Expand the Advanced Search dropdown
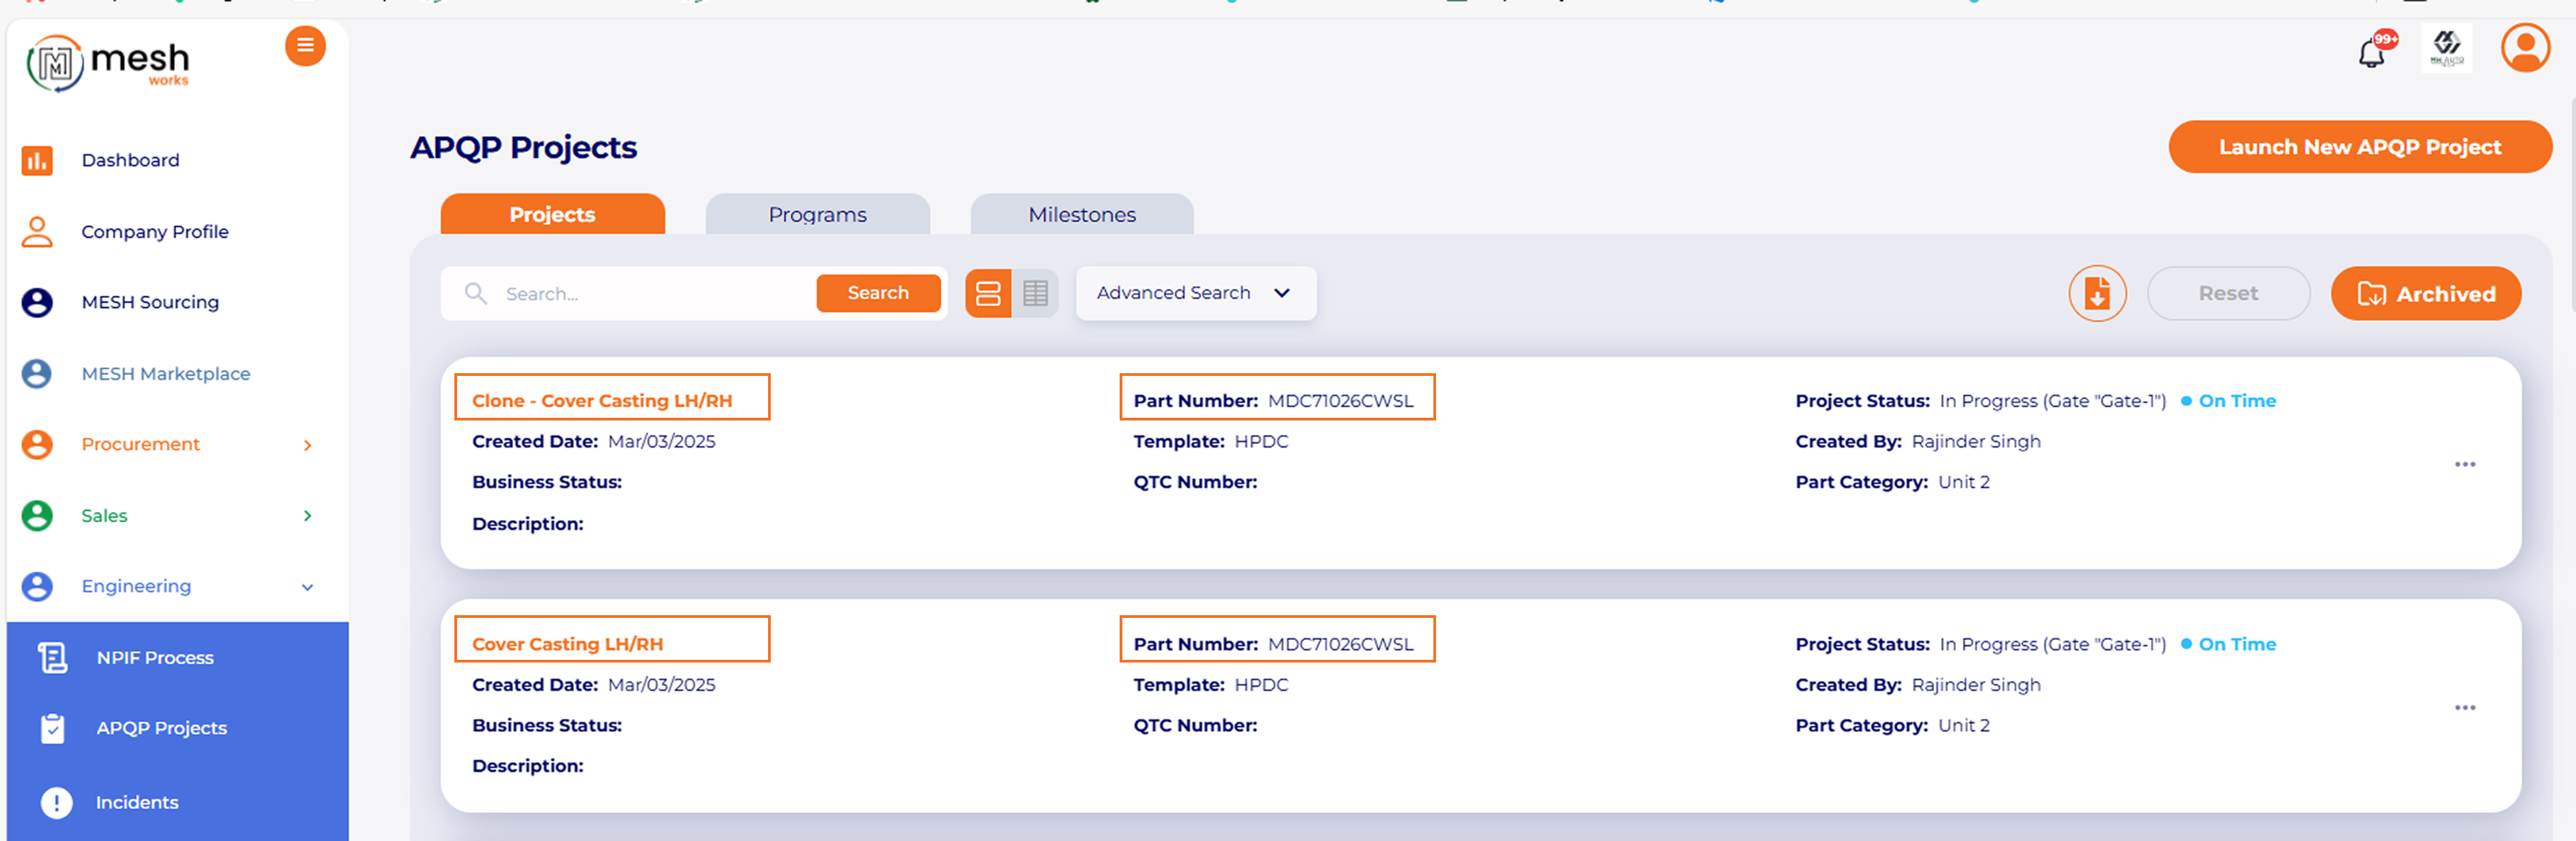The image size is (2576, 841). [x=1195, y=293]
